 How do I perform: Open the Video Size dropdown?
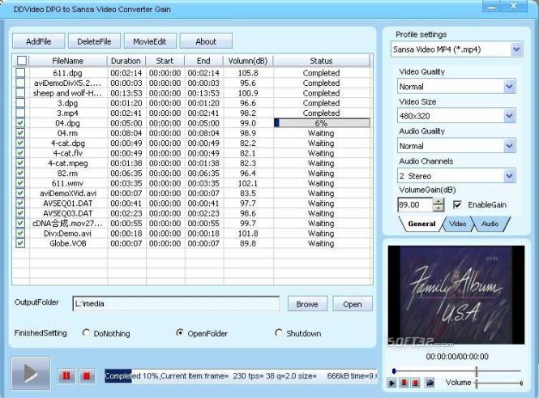(509, 116)
